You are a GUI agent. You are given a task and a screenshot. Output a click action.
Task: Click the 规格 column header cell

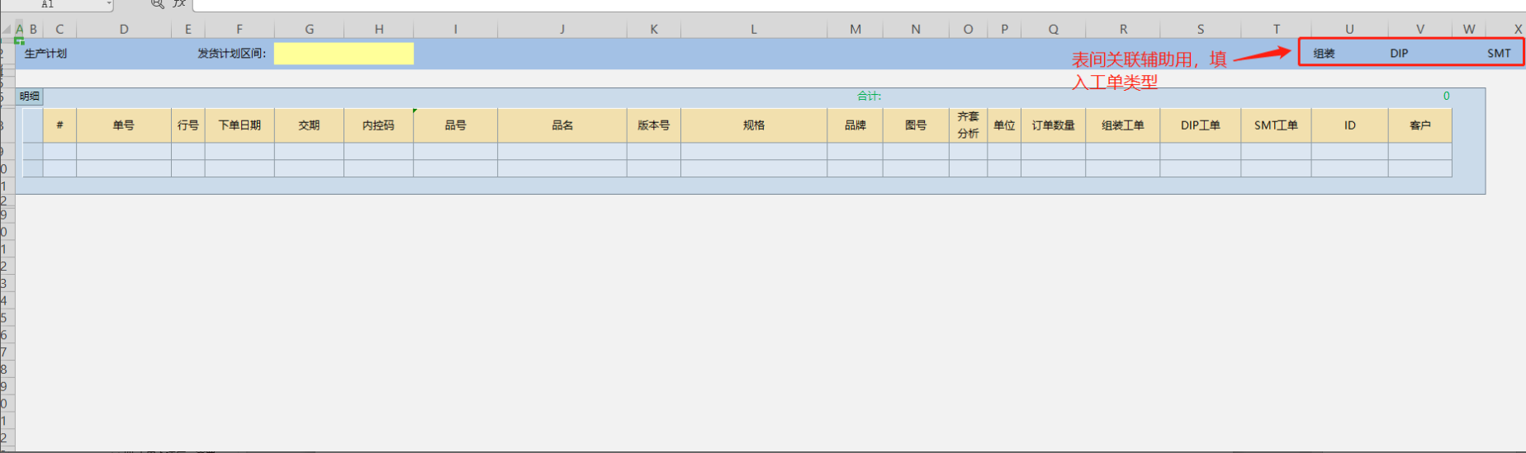coord(753,125)
